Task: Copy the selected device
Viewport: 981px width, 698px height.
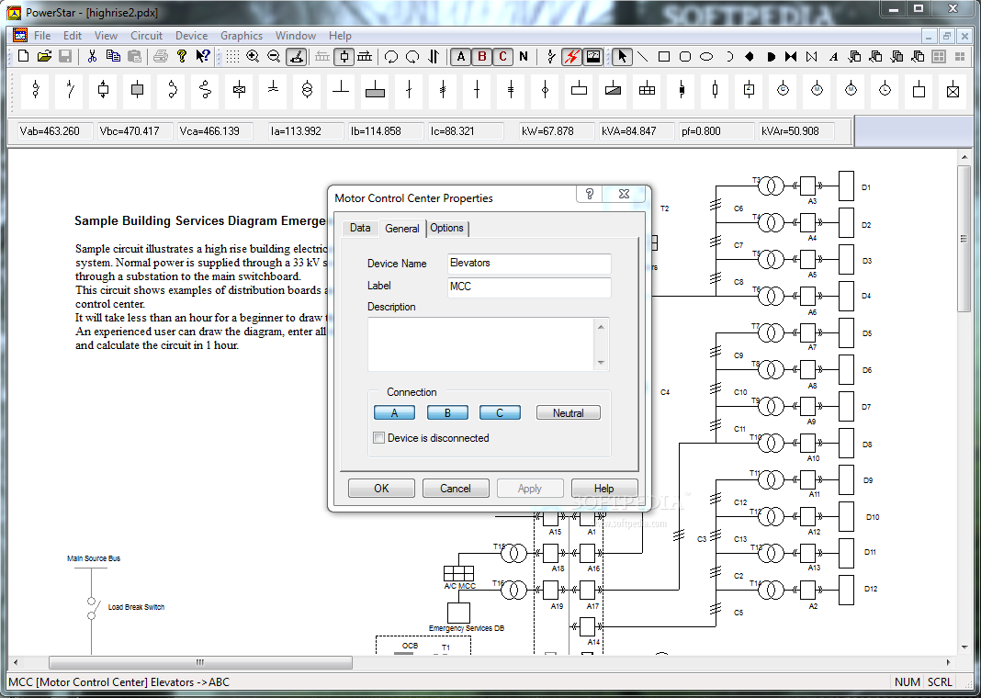Action: 113,57
